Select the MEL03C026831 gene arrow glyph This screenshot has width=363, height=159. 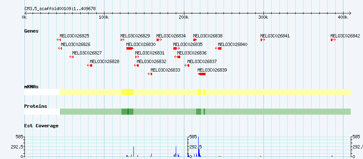coord(137,57)
